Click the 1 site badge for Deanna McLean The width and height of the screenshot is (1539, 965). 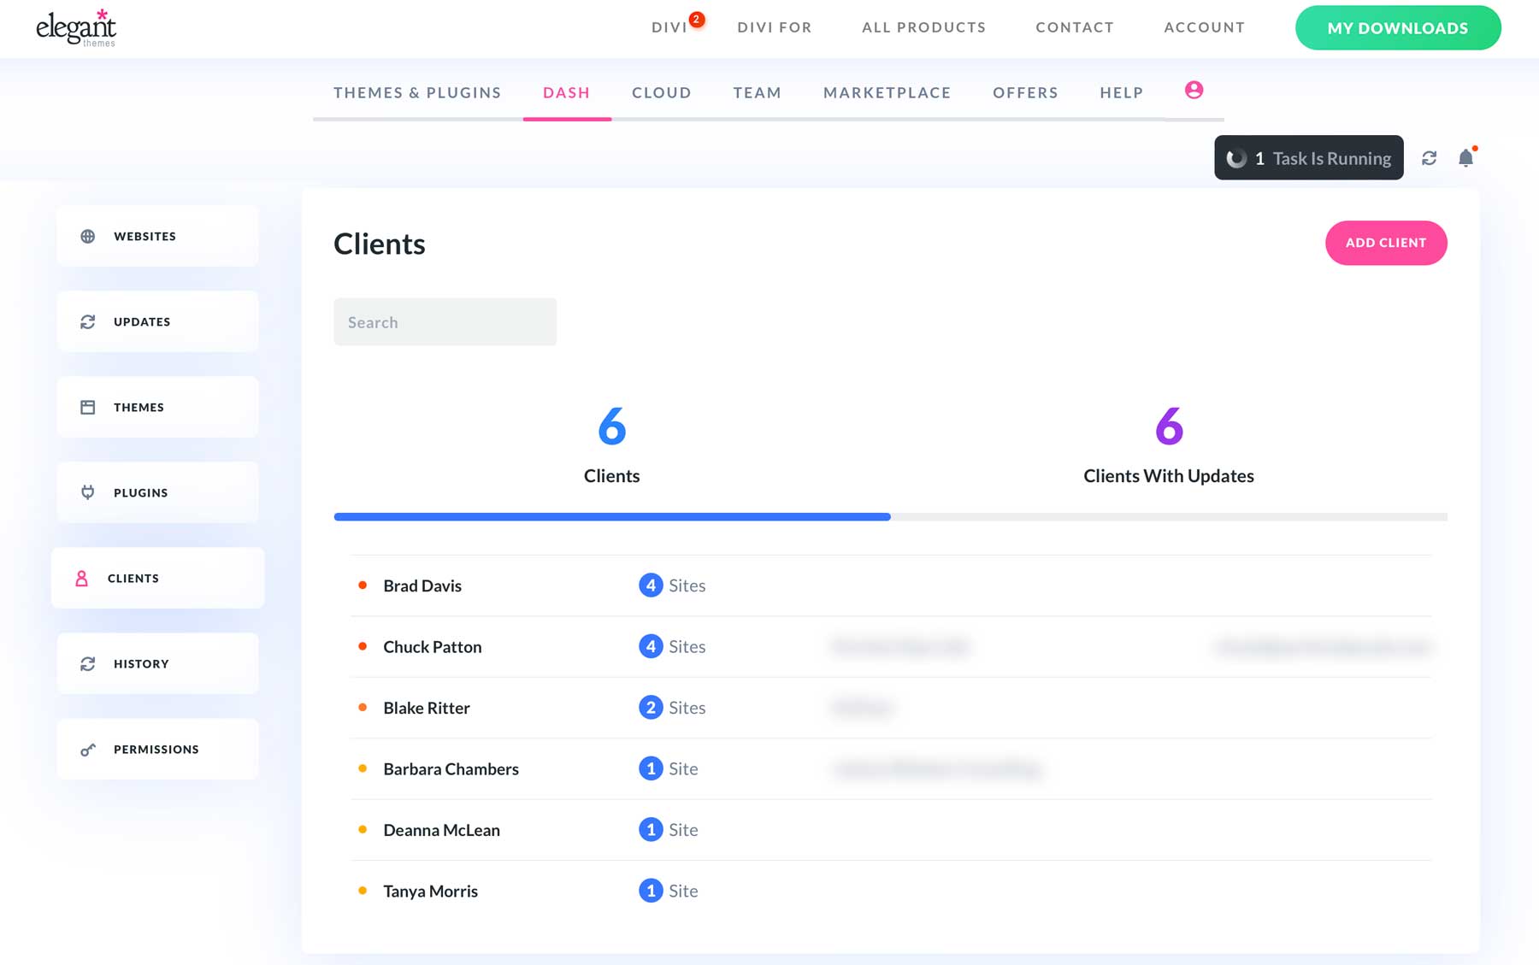[x=651, y=829]
